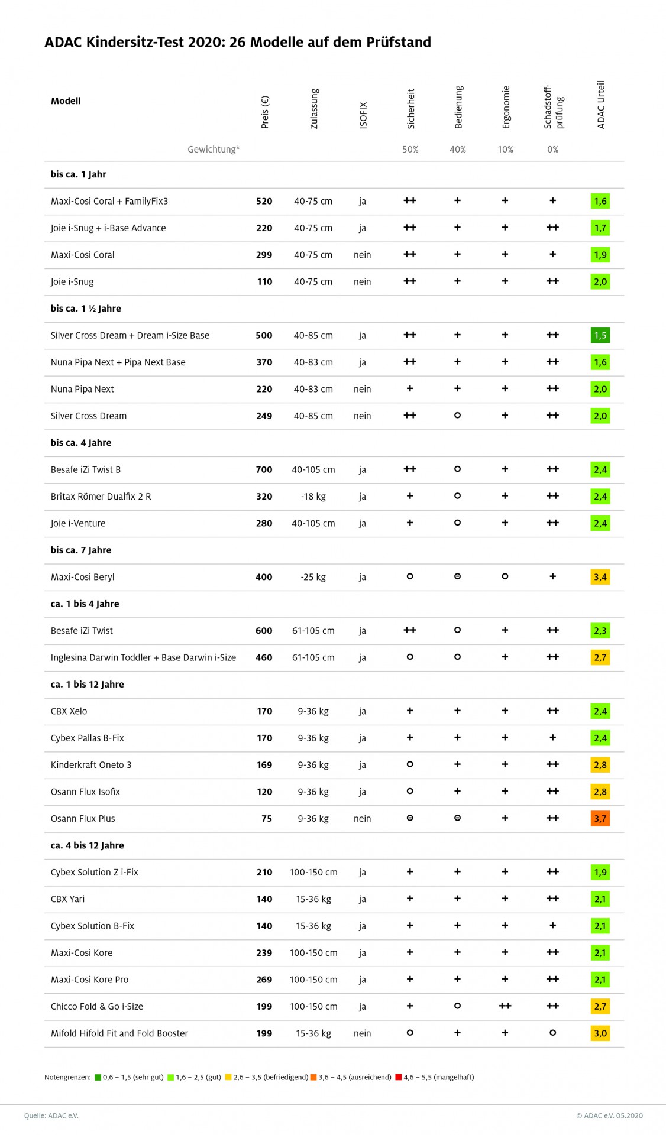Click the Bedienung circle symbol for Silver Cross Dream
The width and height of the screenshot is (666, 1135).
457,416
